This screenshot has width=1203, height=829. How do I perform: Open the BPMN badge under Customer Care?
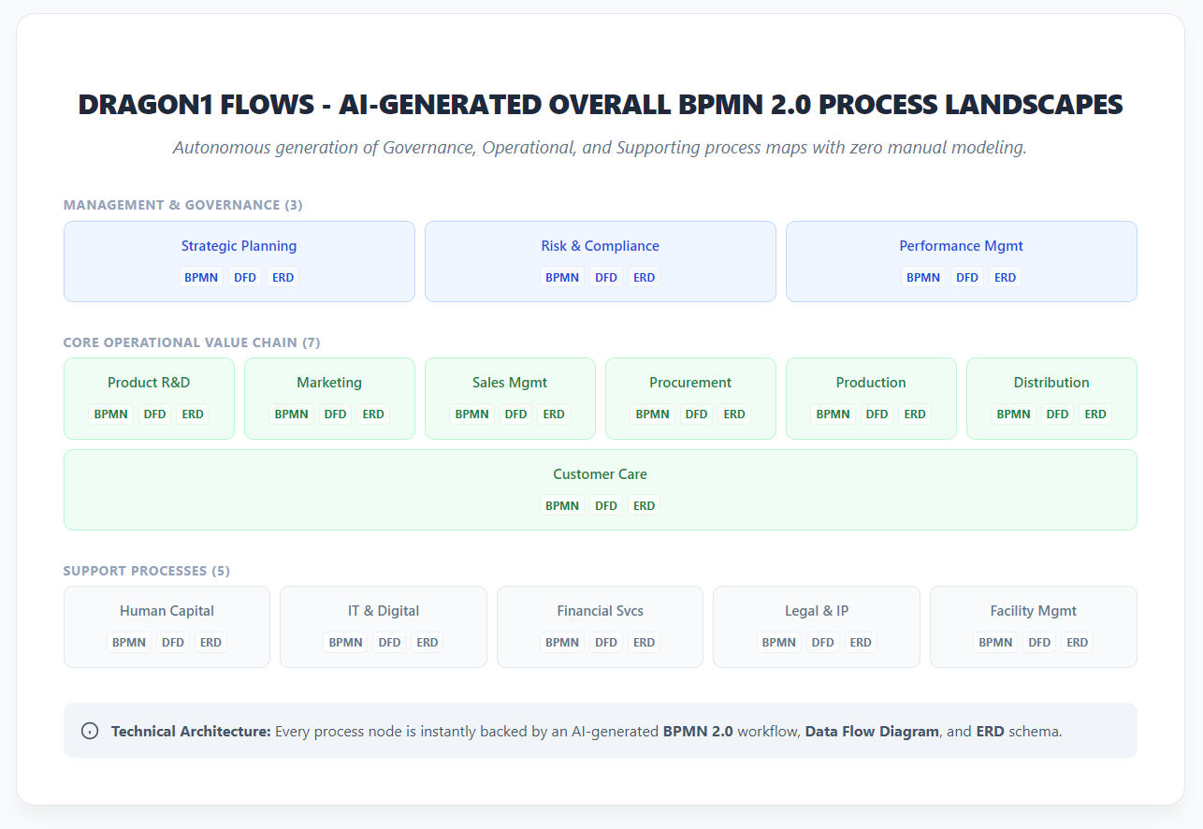562,505
